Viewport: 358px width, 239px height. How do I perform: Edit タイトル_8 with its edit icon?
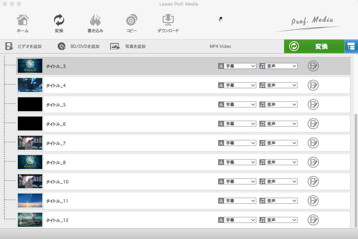coord(313,162)
